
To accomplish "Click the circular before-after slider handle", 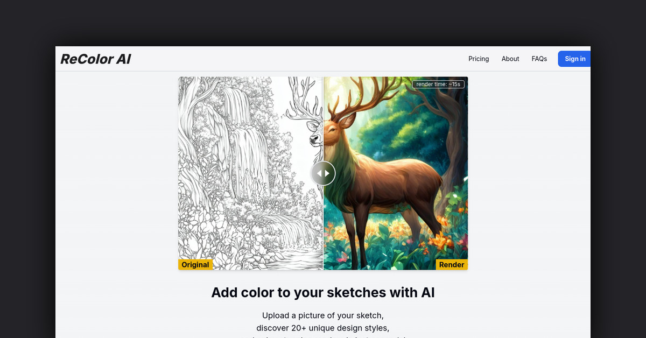I will [x=323, y=173].
